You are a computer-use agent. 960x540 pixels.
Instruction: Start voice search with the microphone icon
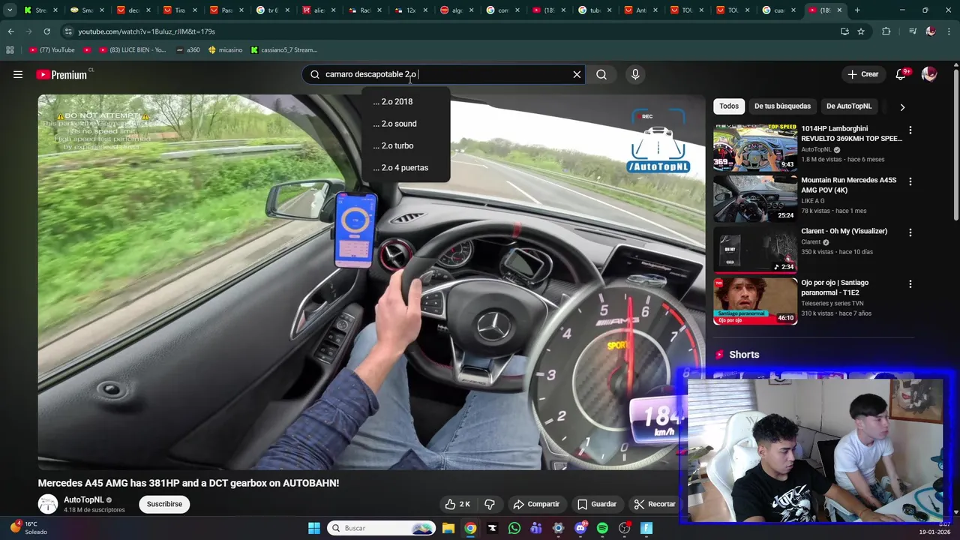(x=635, y=74)
